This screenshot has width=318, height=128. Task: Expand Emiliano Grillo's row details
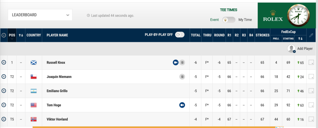4,91
